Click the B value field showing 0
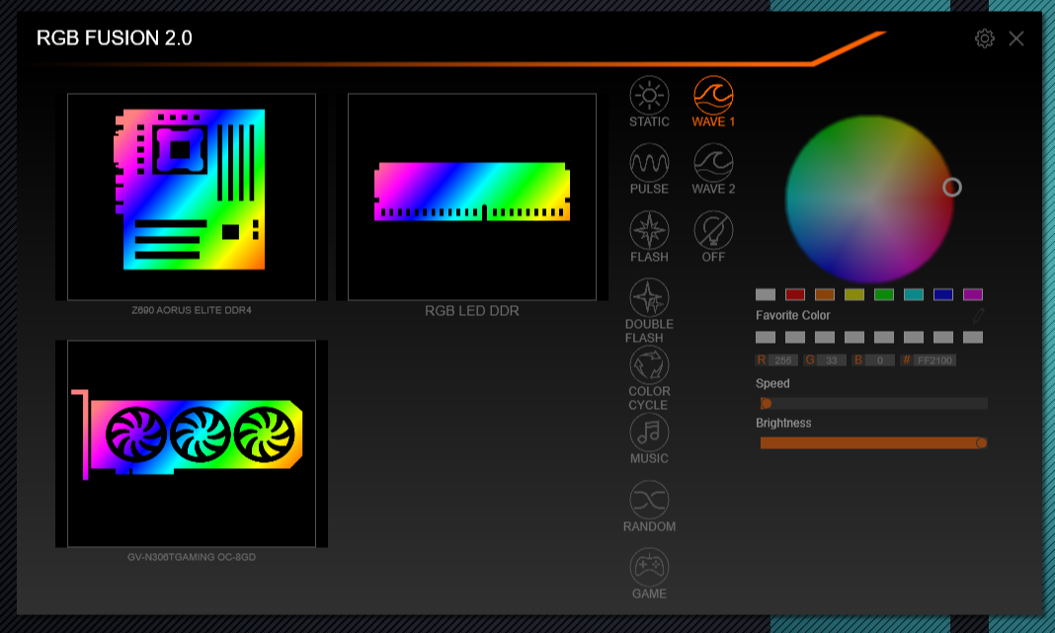 879,359
